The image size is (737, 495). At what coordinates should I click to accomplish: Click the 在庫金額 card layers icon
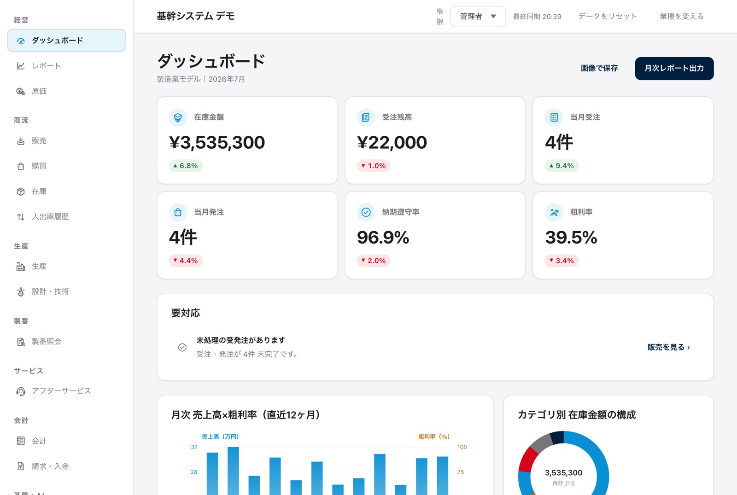(x=178, y=117)
